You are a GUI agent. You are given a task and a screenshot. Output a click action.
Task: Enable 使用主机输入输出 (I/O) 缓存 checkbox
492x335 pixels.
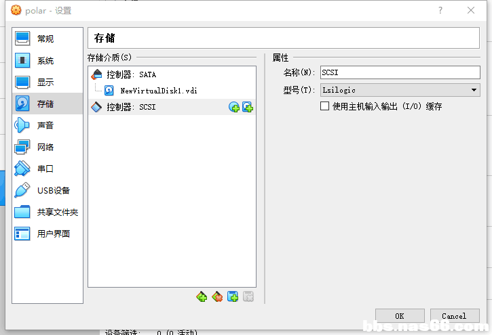click(325, 106)
